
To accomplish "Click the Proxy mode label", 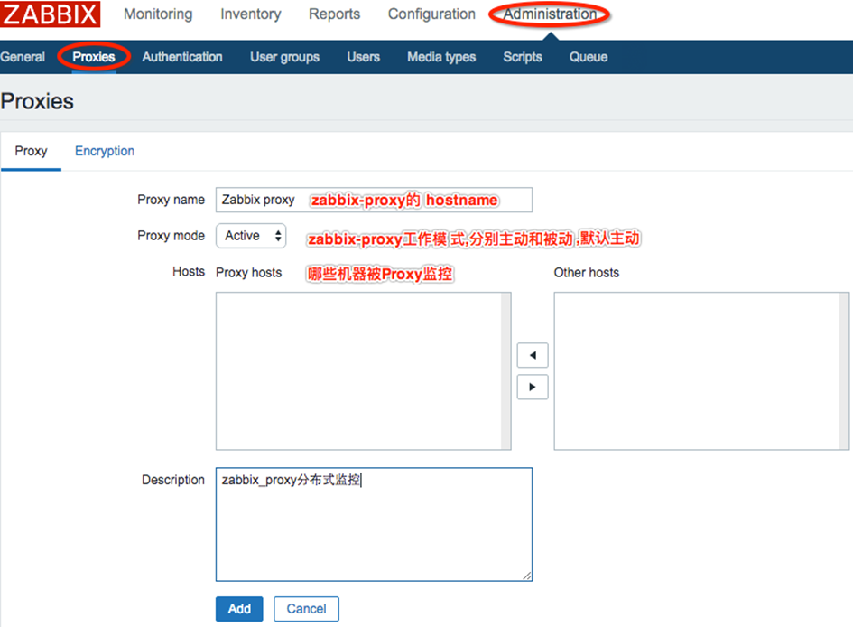I will tap(171, 236).
